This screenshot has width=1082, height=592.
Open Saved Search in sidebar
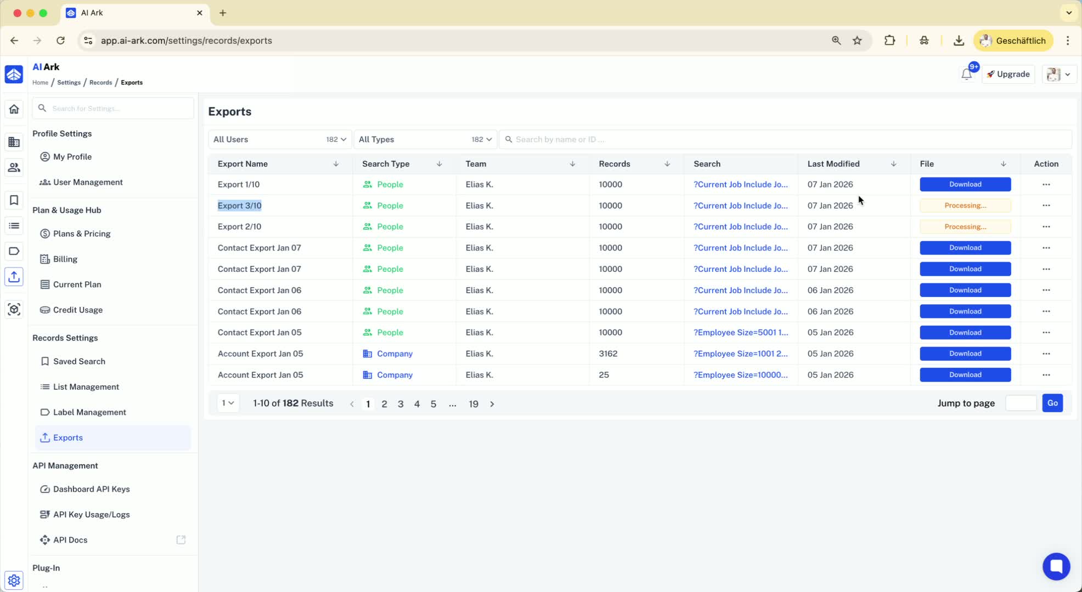(79, 361)
